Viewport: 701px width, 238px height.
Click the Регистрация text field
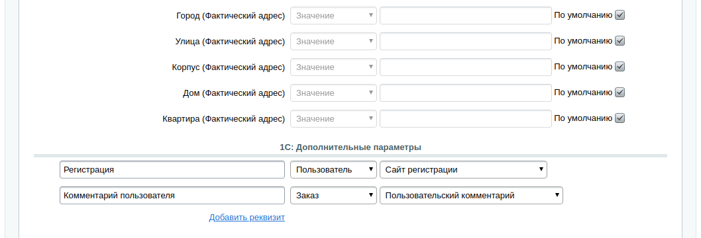coord(172,170)
